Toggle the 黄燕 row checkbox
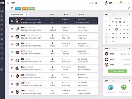This screenshot has height=99, width=132. (12, 44)
